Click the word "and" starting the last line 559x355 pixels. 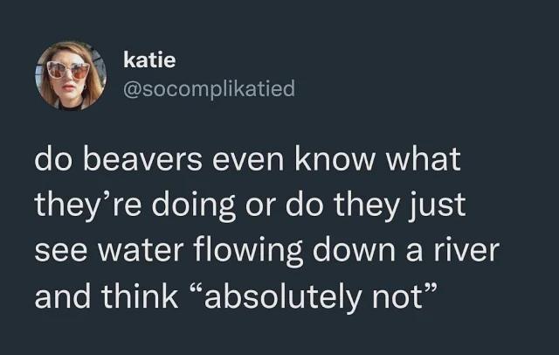(x=59, y=298)
